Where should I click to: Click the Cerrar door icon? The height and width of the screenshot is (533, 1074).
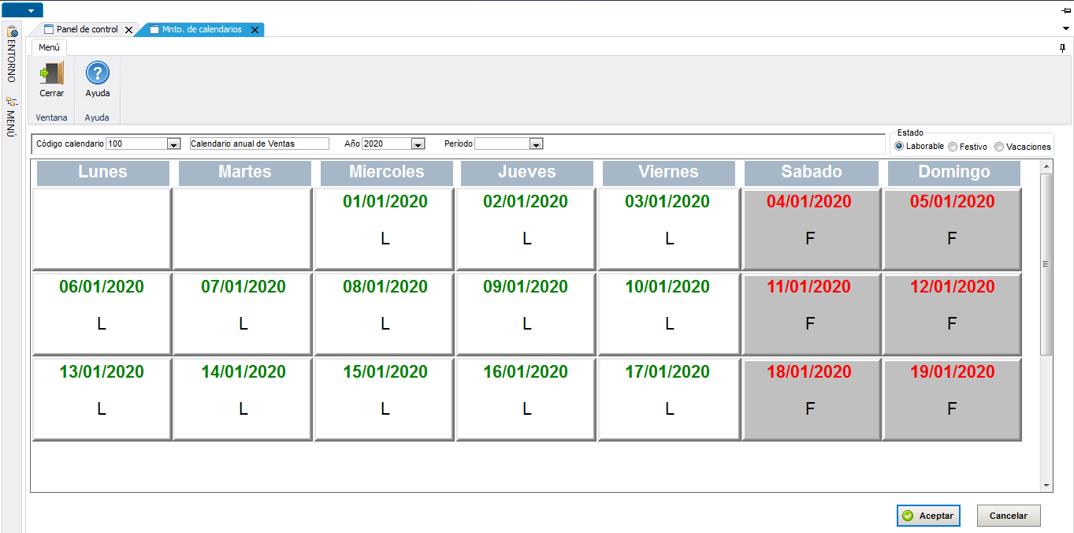[x=51, y=73]
